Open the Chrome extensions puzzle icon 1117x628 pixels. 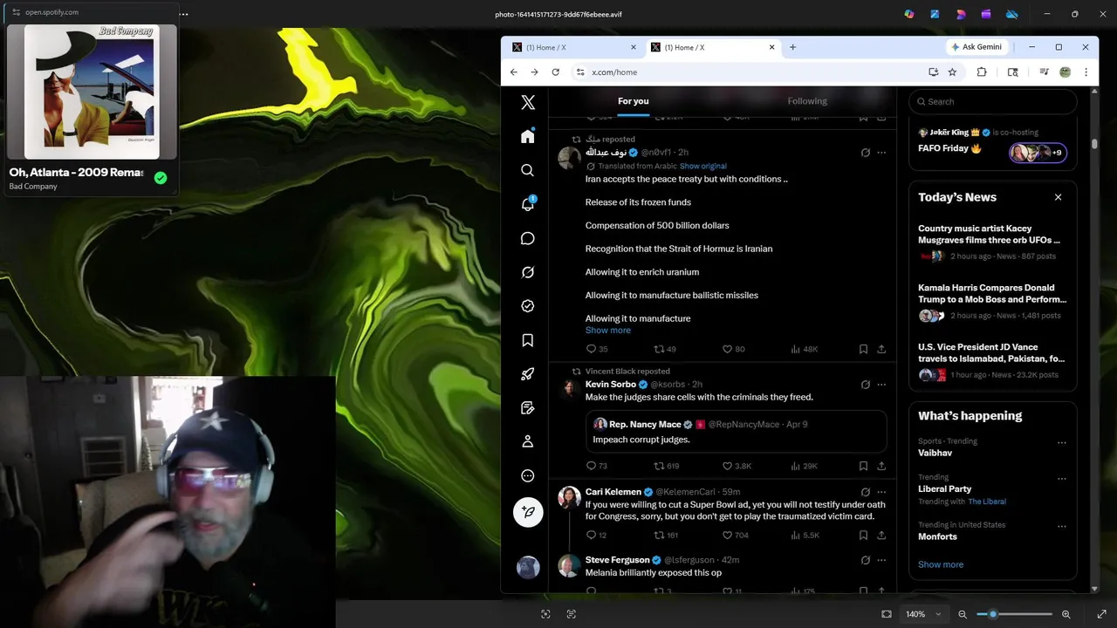pos(982,72)
